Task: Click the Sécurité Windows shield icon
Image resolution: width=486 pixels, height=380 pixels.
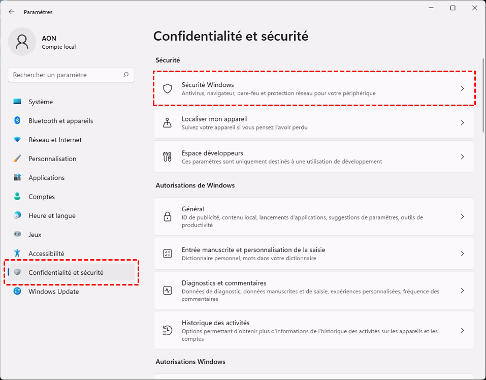Action: pyautogui.click(x=167, y=88)
